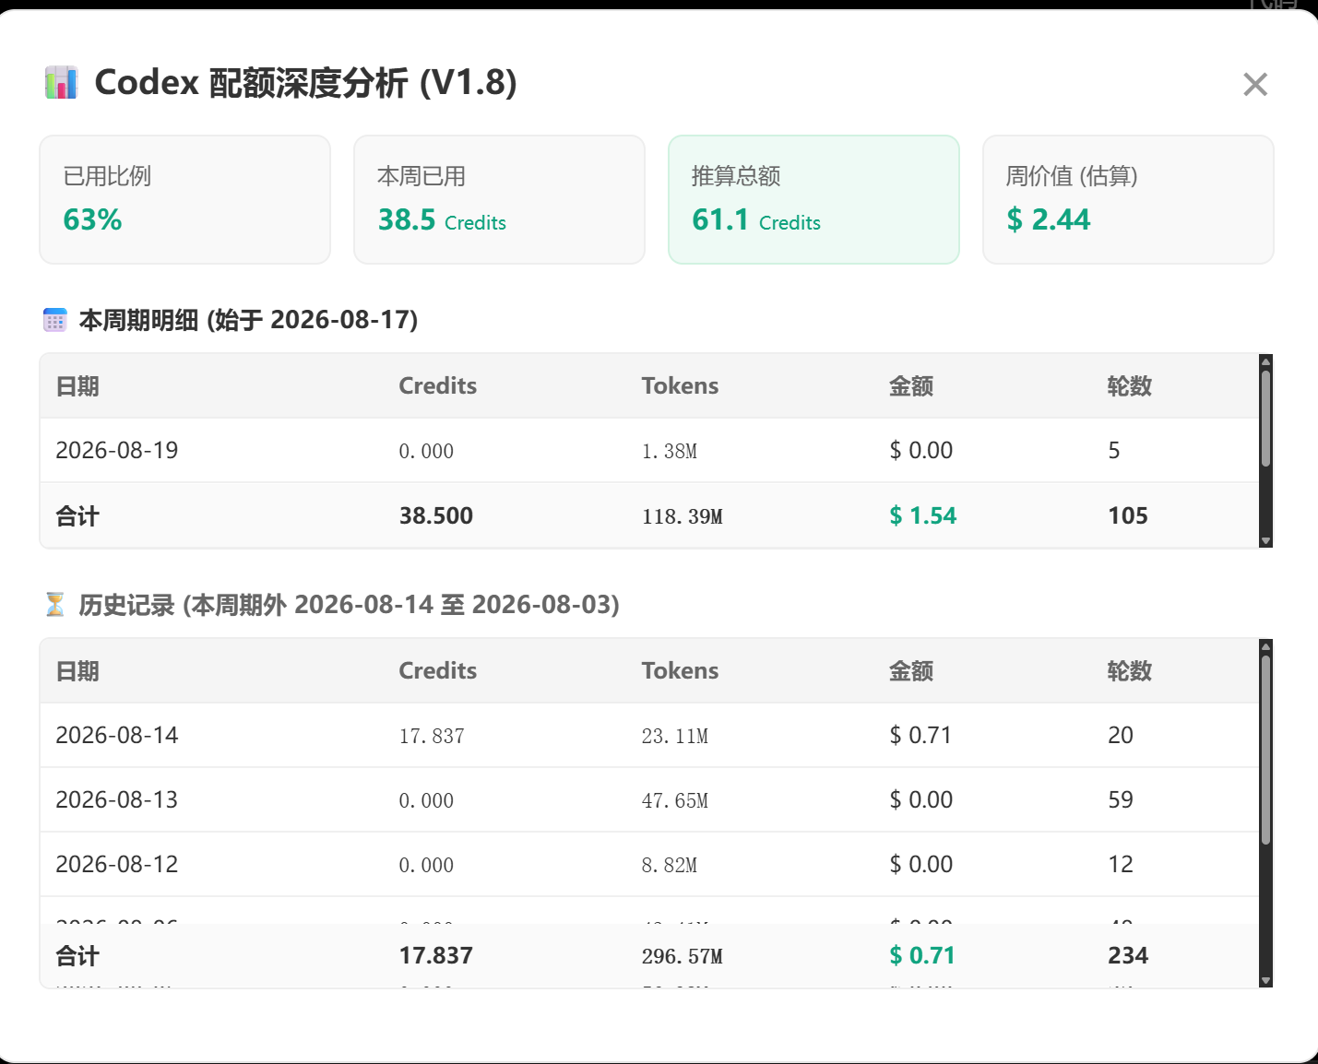
Task: Click the rounds value 59 for 2026-08-13
Action: (1121, 799)
